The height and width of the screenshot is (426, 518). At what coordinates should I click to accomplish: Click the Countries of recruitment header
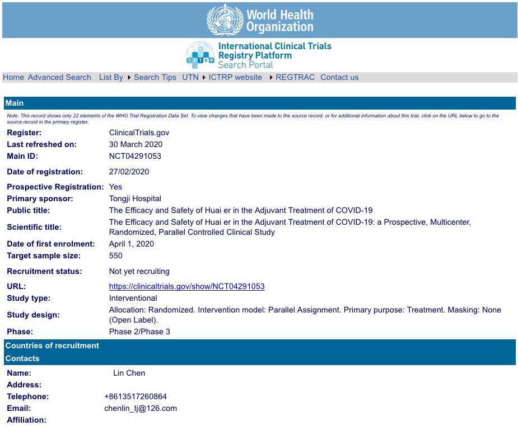pos(260,345)
